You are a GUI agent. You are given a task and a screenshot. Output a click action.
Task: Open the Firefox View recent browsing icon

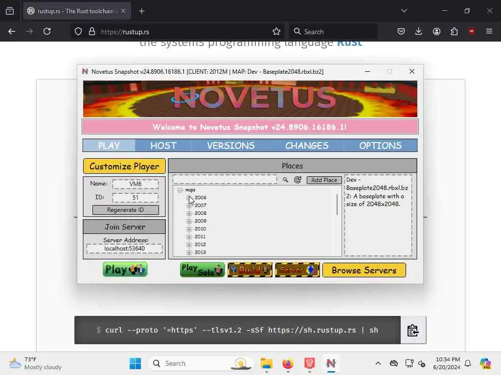(10, 11)
